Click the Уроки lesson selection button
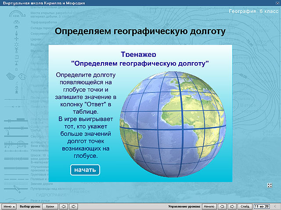This screenshot has height=210, width=281. (x=50, y=206)
